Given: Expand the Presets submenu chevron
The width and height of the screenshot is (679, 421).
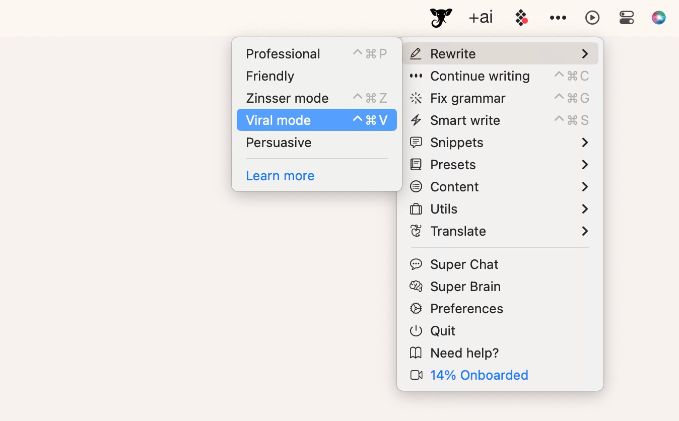Looking at the screenshot, I should pyautogui.click(x=585, y=165).
